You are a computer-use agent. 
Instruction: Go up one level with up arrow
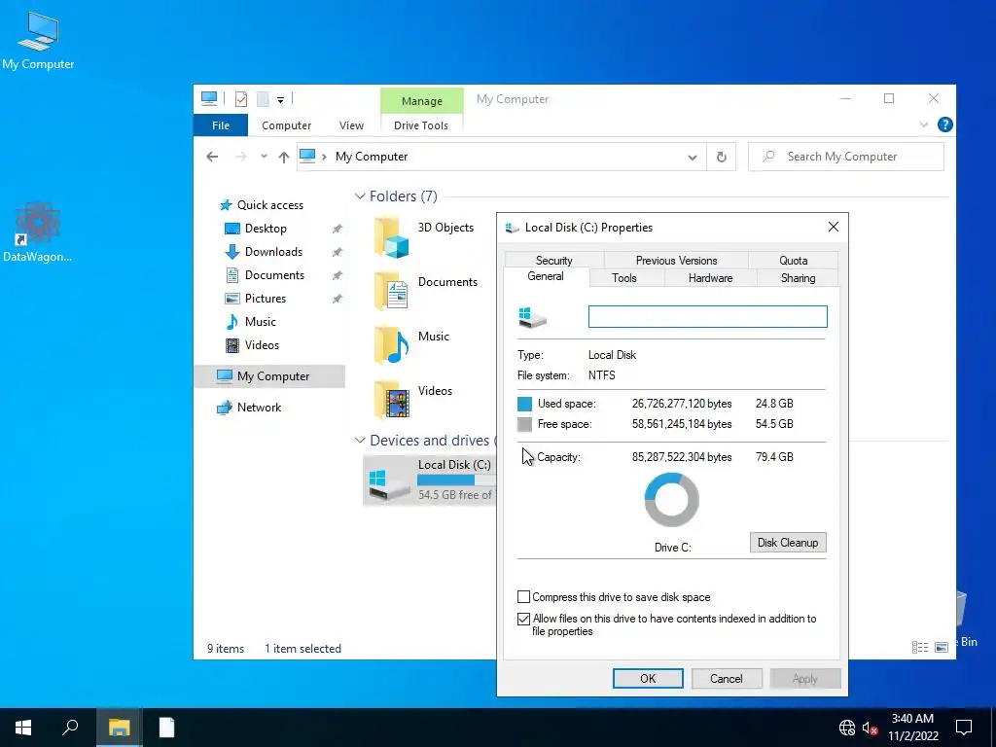[283, 157]
